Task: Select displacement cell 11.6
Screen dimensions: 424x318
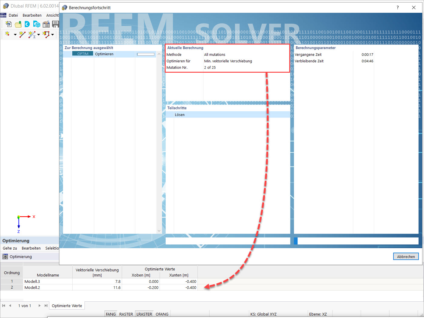Action: coord(97,287)
